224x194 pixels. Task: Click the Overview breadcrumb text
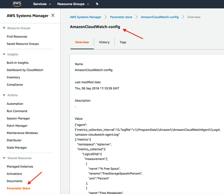194,17
